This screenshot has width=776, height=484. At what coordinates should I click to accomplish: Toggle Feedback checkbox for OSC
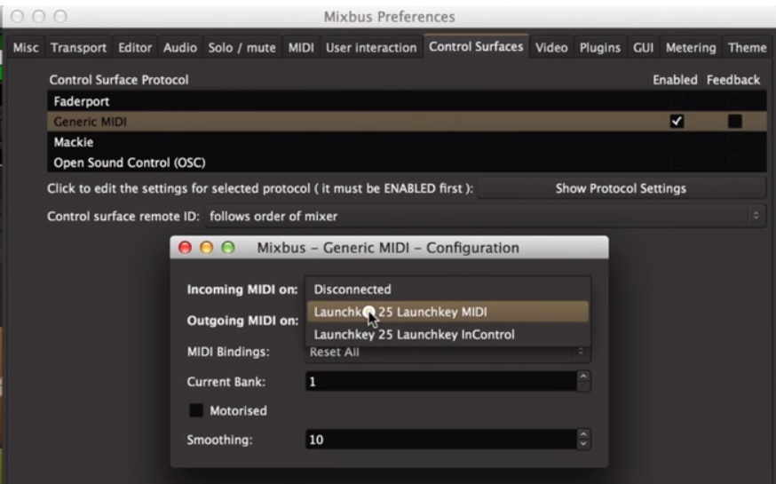735,163
